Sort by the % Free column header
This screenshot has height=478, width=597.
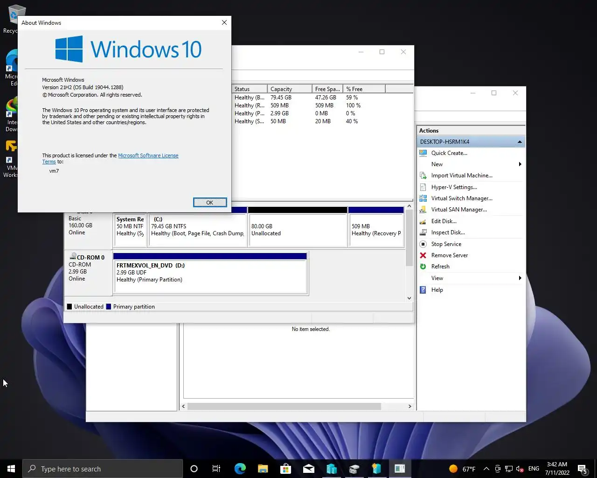[x=364, y=89]
